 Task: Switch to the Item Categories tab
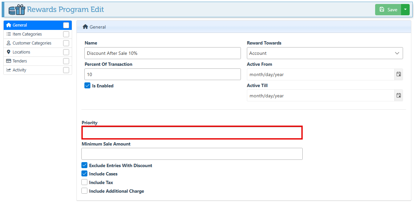pos(27,34)
